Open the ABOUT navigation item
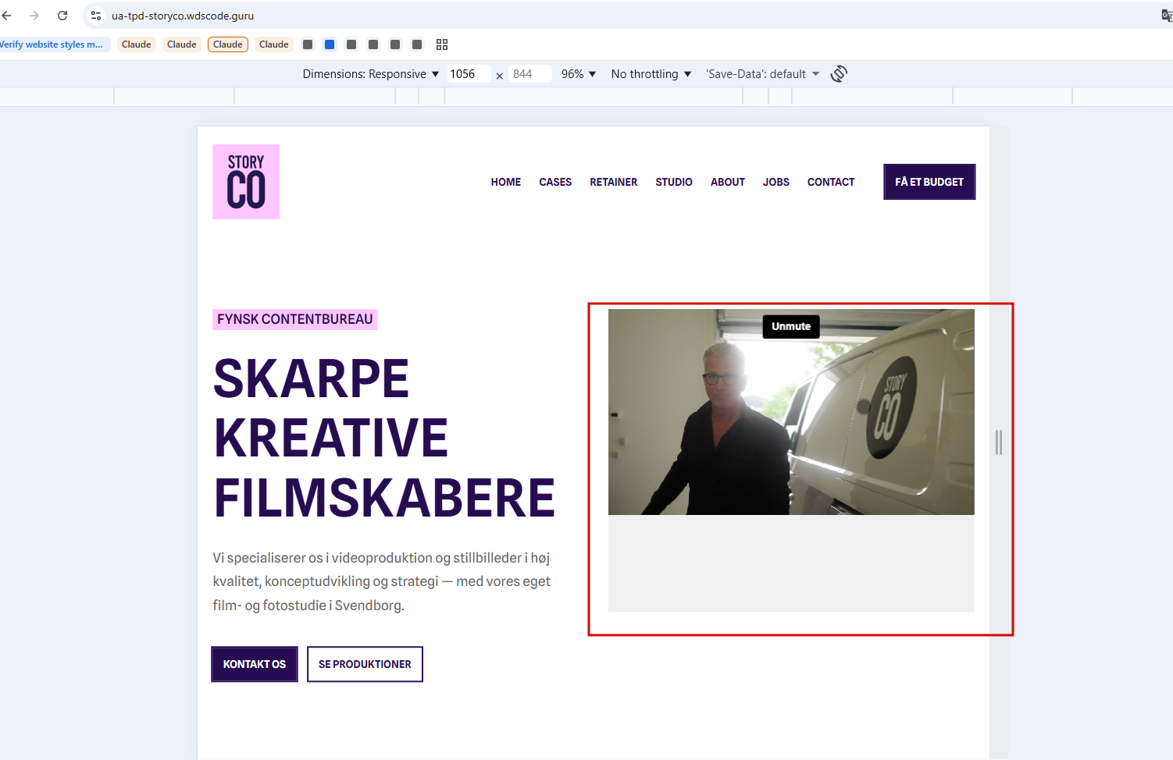This screenshot has height=760, width=1173. tap(728, 182)
